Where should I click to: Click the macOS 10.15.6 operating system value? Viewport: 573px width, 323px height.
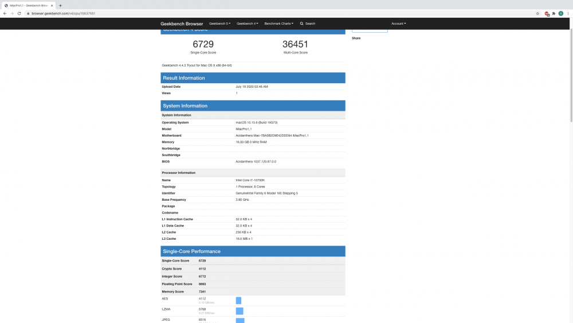point(257,123)
